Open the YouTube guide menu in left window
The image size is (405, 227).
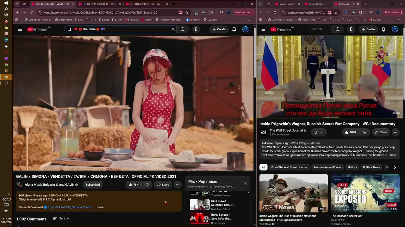coord(20,29)
